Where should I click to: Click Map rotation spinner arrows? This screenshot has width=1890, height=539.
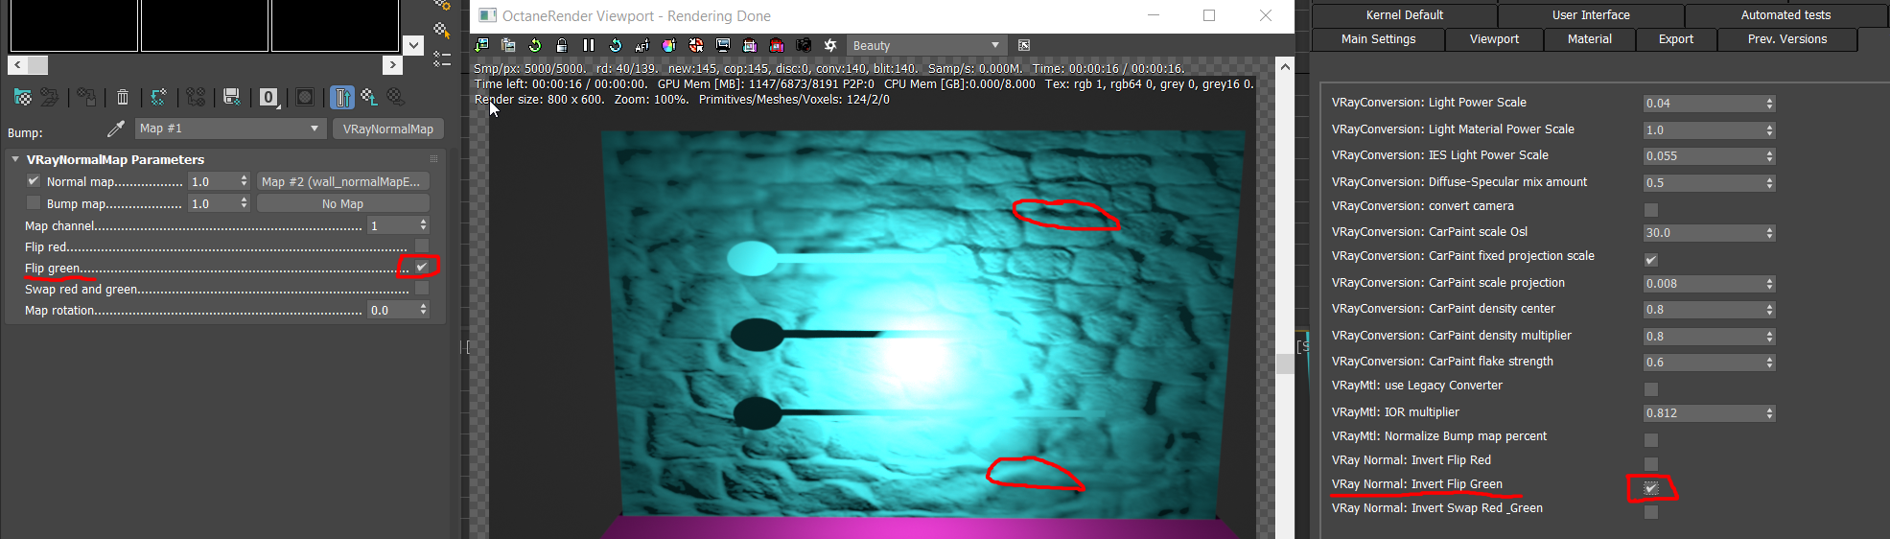point(424,309)
